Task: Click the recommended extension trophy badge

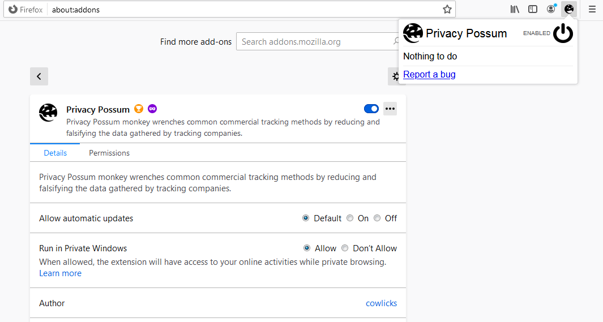Action: tap(139, 109)
